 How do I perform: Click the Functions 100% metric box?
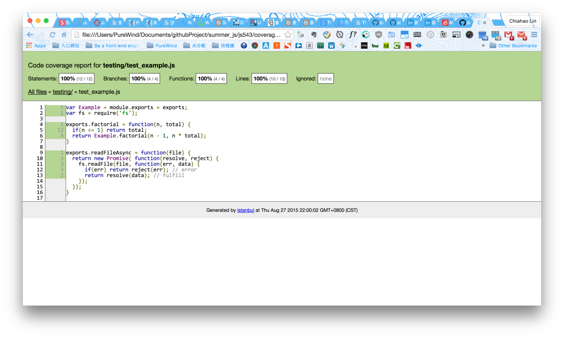[211, 78]
